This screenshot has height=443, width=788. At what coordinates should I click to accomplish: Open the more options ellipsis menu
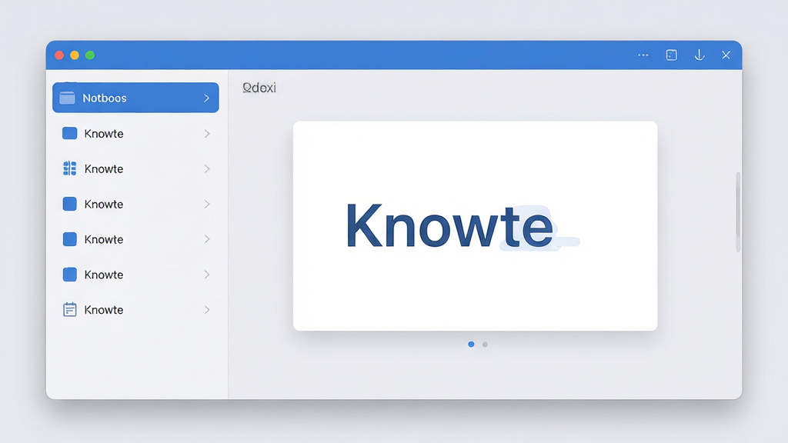[x=643, y=55]
